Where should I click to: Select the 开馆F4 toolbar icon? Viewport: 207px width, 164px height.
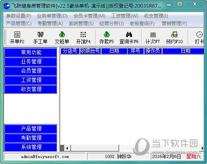(83, 35)
